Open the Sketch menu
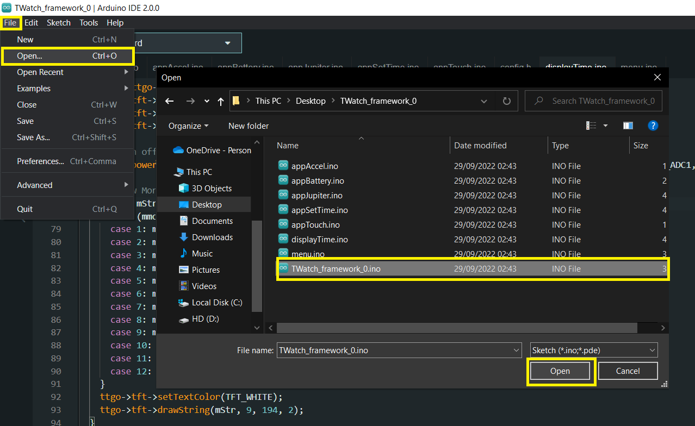The width and height of the screenshot is (695, 426). click(59, 23)
